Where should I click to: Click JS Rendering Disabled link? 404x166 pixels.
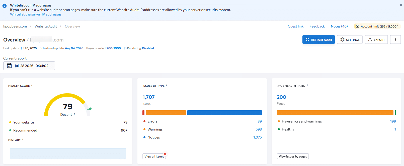click(148, 48)
